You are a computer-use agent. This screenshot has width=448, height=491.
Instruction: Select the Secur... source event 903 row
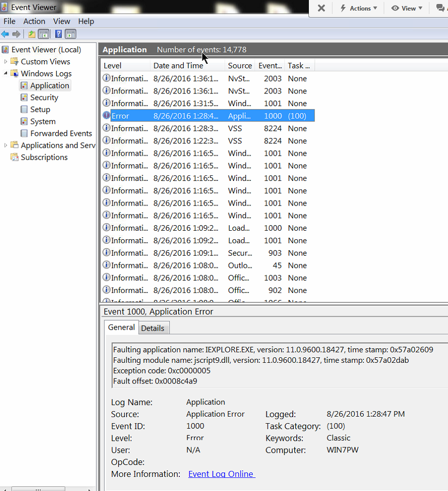coord(208,253)
